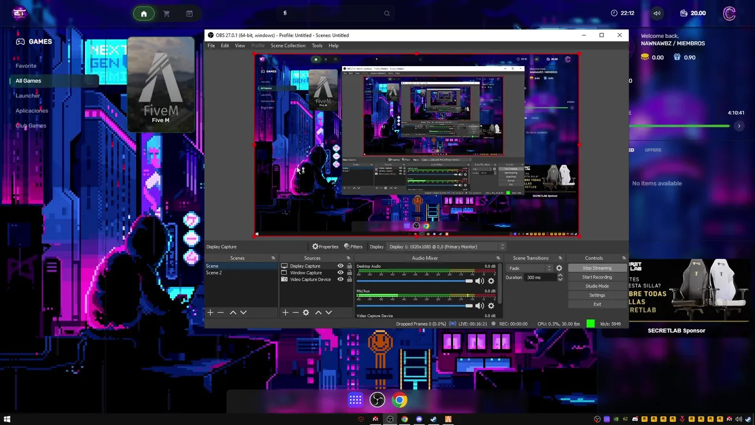This screenshot has width=755, height=425.
Task: Open the Fade transition dropdown
Action: 529,269
